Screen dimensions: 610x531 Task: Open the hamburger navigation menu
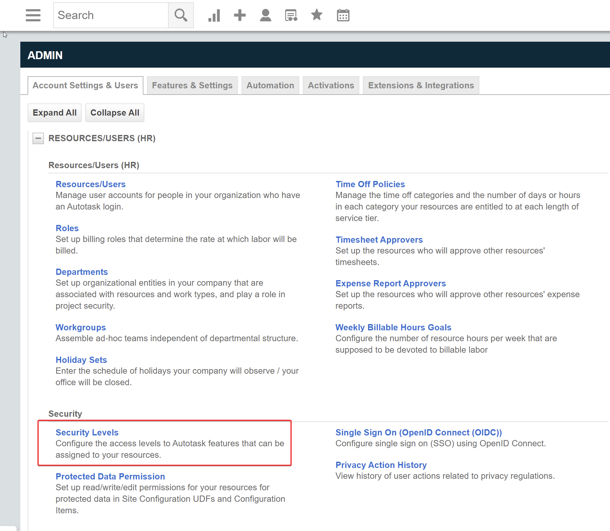tap(33, 15)
